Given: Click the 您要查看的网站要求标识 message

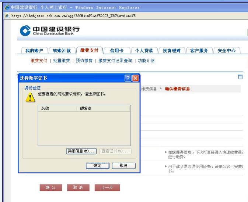Looking at the screenshot, I should click(x=72, y=94).
